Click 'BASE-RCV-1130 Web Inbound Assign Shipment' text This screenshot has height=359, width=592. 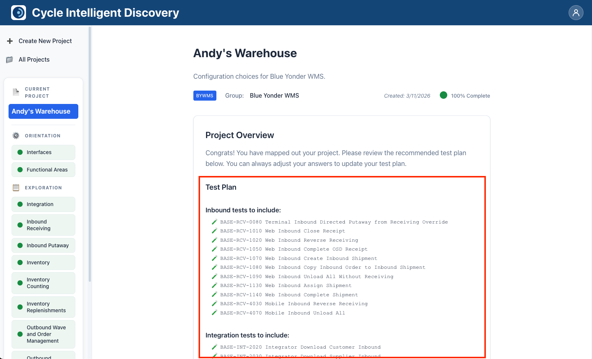[x=286, y=285]
